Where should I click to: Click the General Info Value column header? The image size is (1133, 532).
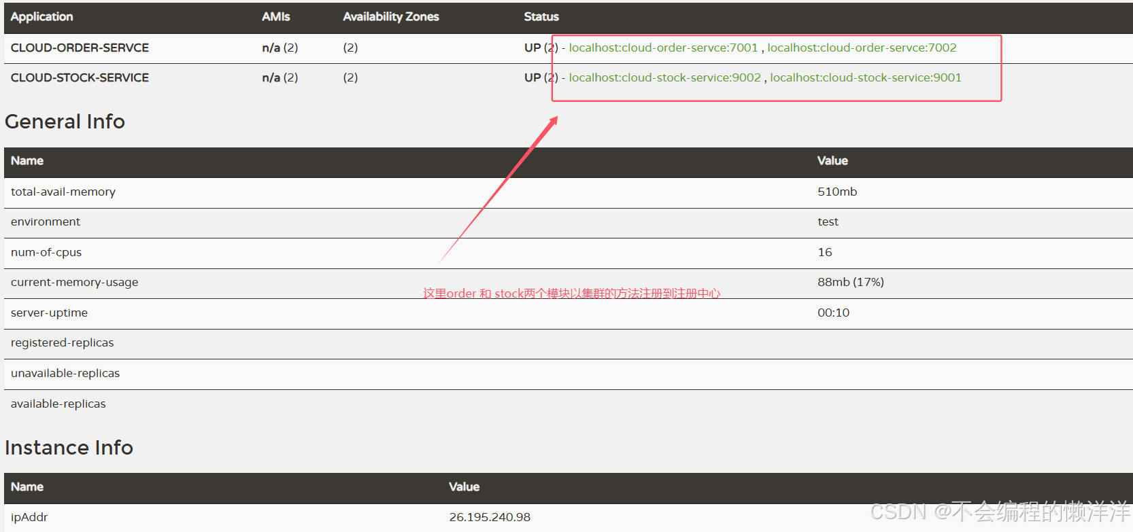[832, 161]
